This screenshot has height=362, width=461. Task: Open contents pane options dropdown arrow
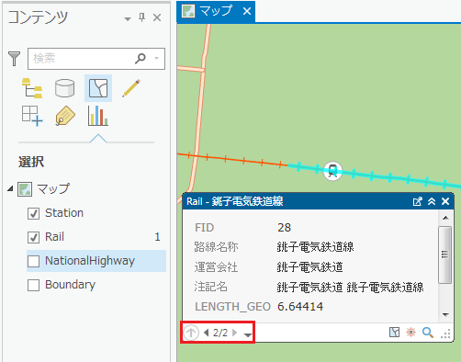point(128,18)
